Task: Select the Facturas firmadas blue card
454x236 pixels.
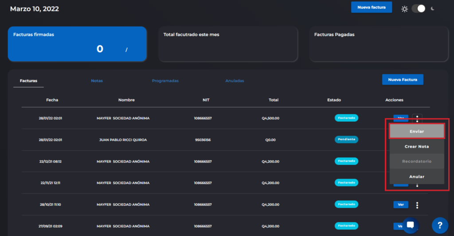Action: [x=77, y=44]
